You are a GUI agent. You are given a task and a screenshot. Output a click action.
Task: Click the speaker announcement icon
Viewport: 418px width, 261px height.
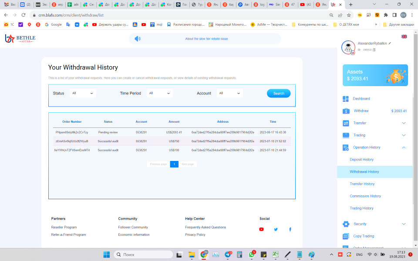pyautogui.click(x=138, y=39)
